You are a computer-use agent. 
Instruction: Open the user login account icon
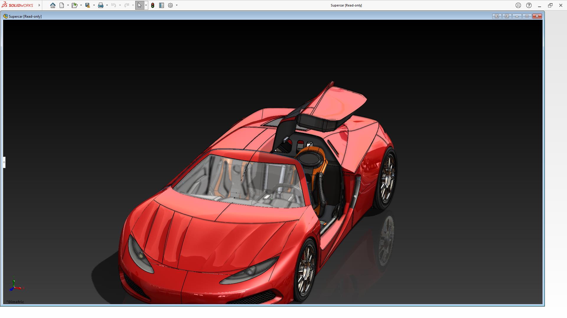[x=518, y=5]
